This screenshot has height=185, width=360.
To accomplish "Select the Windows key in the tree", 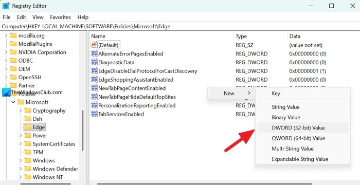I will (x=44, y=160).
